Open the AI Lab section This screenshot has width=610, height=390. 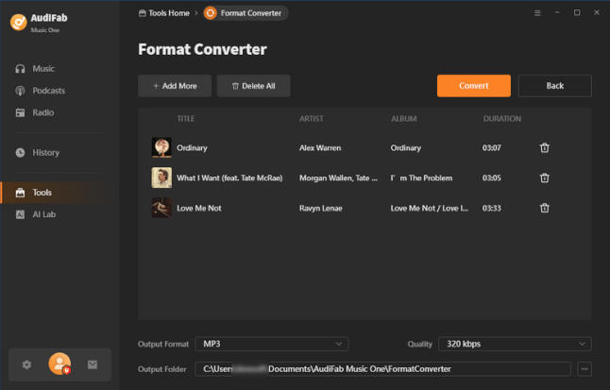(44, 214)
